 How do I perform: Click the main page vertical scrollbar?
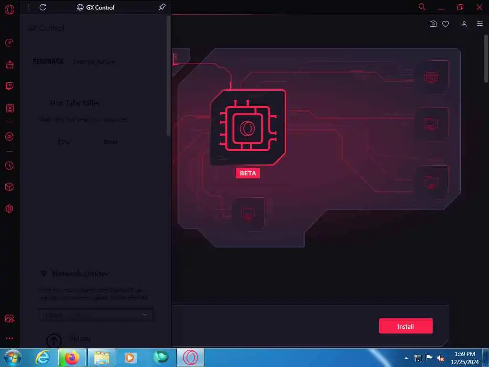tap(486, 58)
